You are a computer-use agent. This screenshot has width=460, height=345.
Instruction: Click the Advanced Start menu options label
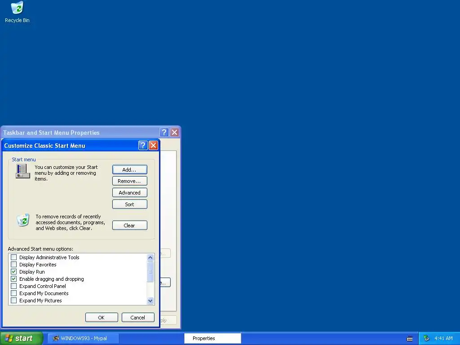tap(40, 249)
